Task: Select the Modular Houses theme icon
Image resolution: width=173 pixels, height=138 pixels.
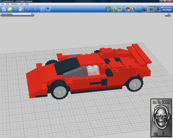Action: click(158, 9)
